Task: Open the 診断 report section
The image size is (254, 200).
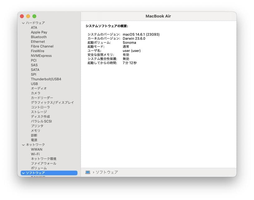Action: (x=33, y=135)
